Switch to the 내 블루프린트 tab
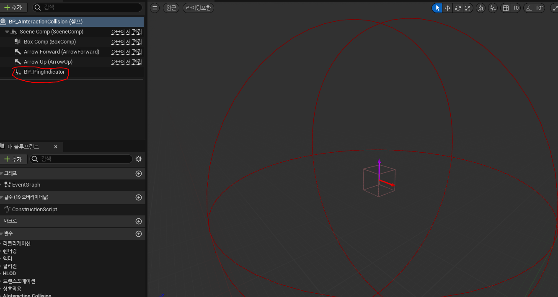The image size is (558, 297). [x=23, y=147]
